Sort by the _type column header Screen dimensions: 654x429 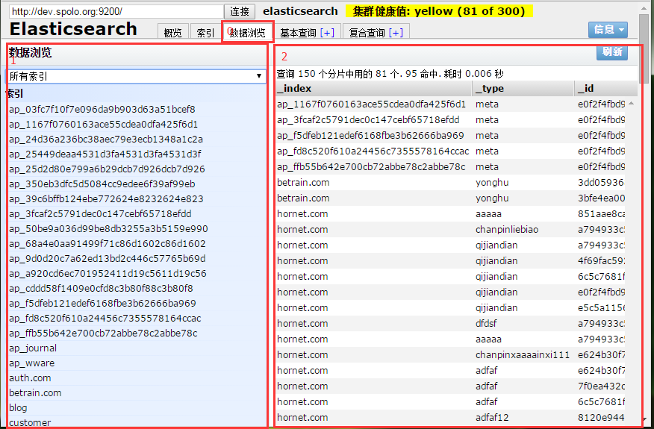(523, 88)
